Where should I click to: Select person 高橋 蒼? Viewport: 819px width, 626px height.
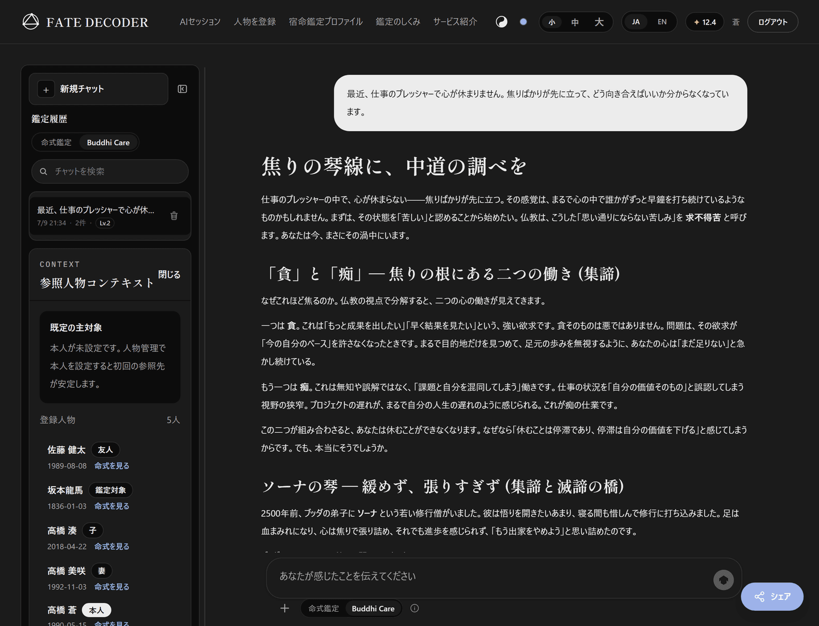(62, 610)
